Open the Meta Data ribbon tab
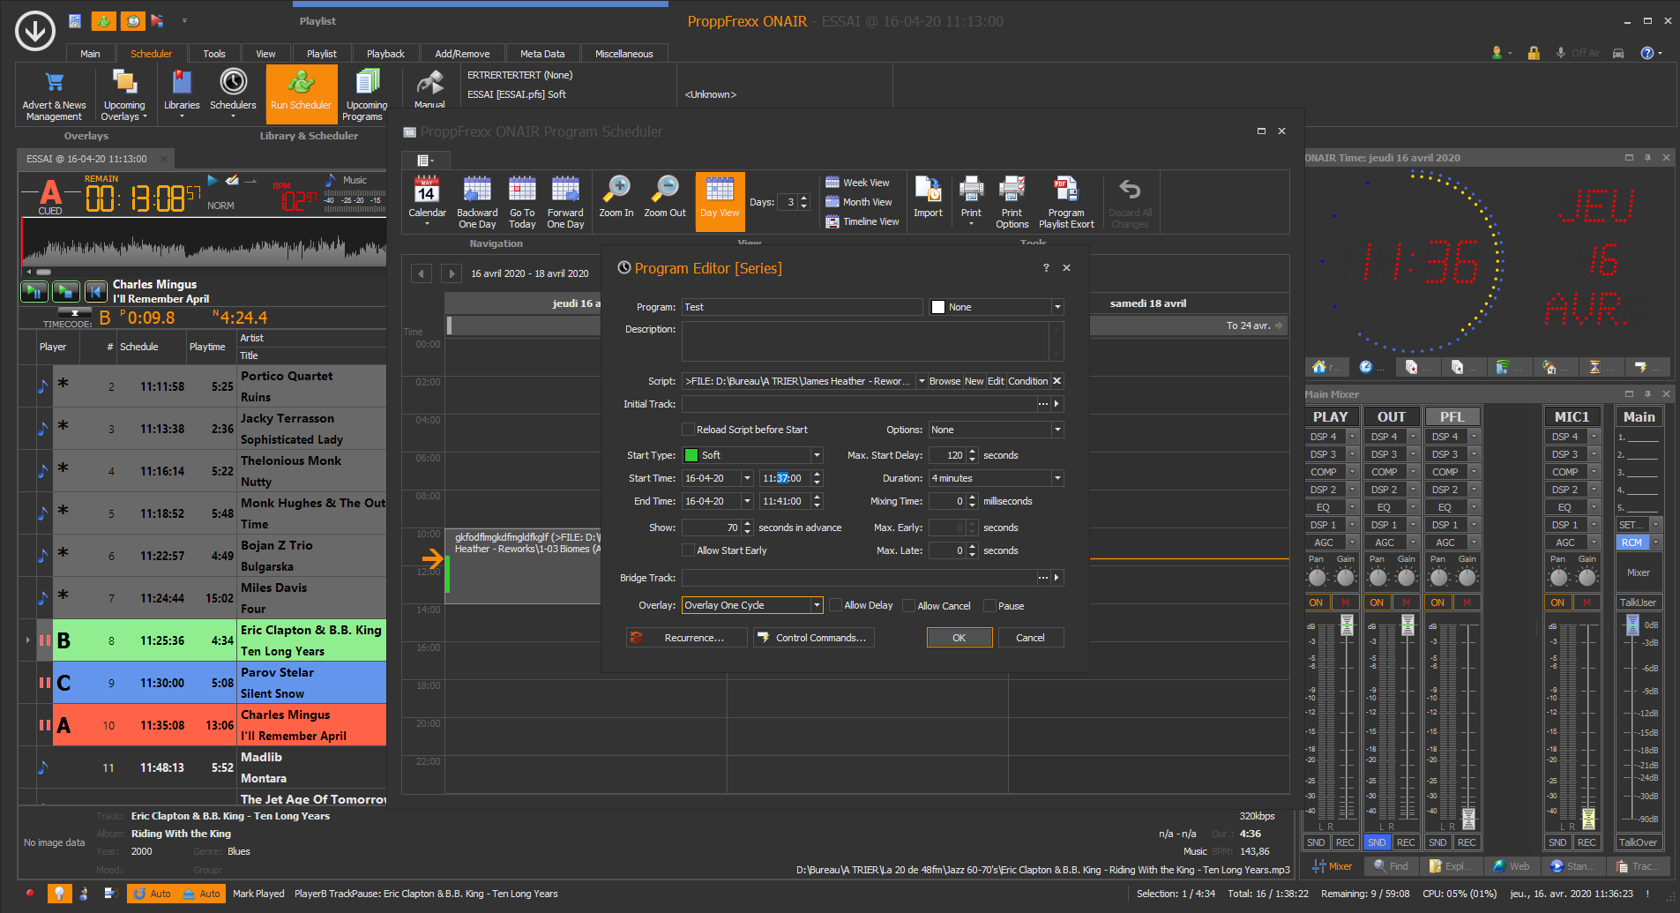 541,54
